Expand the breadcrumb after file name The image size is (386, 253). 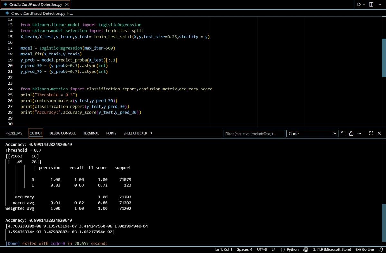pyautogui.click(x=71, y=13)
